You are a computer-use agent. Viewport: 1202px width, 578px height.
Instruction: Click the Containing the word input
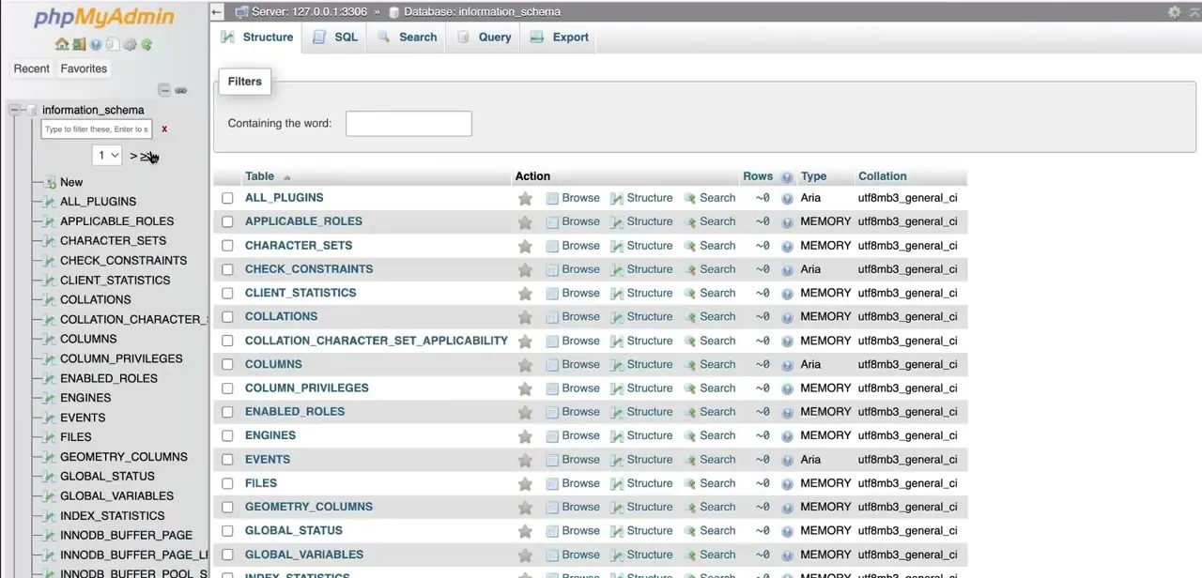point(408,123)
